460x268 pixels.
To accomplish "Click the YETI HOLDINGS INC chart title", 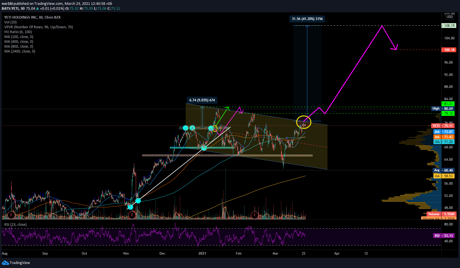I will [32, 17].
